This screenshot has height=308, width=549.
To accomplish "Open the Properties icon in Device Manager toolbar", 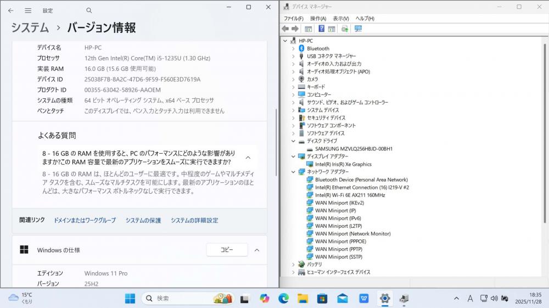I will pos(309,29).
